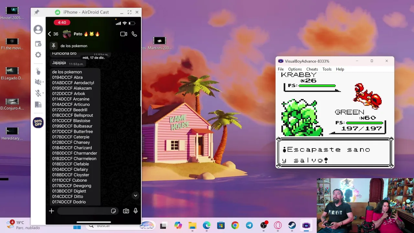The height and width of the screenshot is (233, 414).
Task: Click AirDroid chat scrollbar
Action: tap(140, 98)
